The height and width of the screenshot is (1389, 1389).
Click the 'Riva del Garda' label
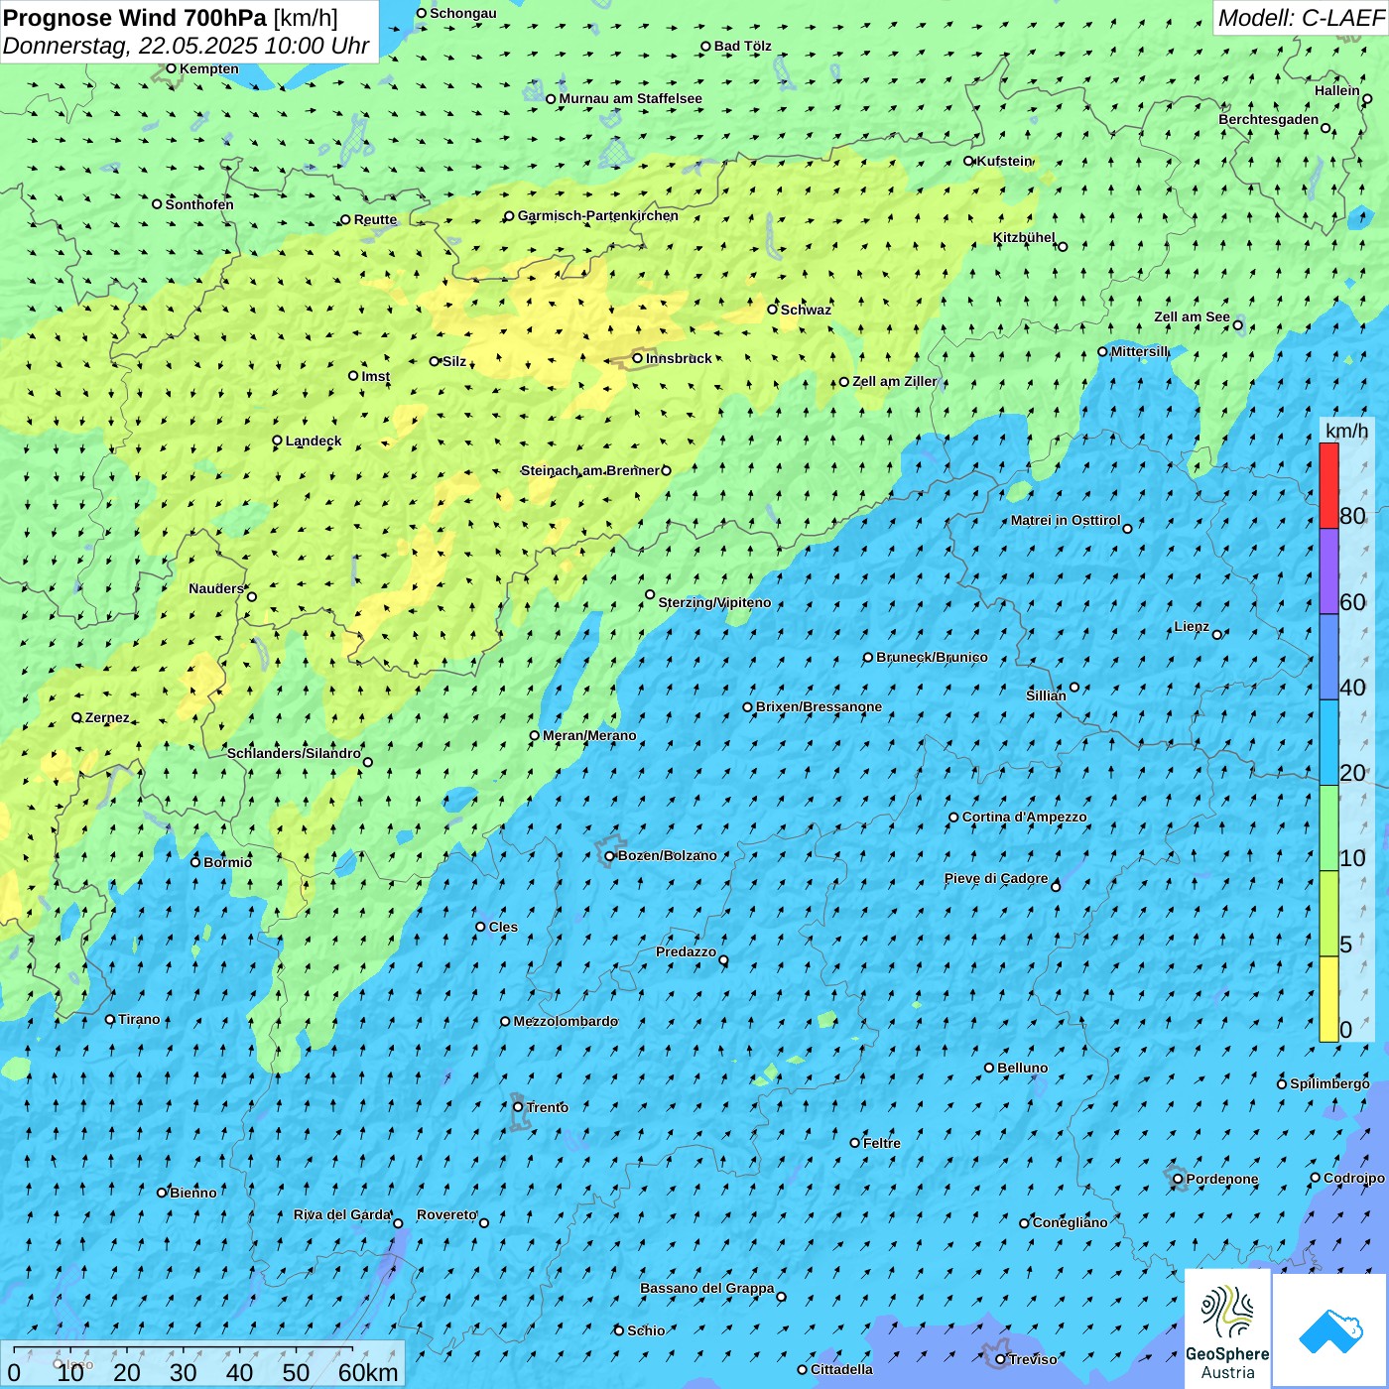tap(342, 1214)
